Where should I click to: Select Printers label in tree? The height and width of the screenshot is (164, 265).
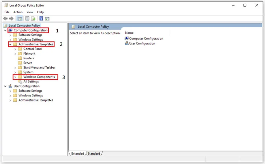pos(28,58)
